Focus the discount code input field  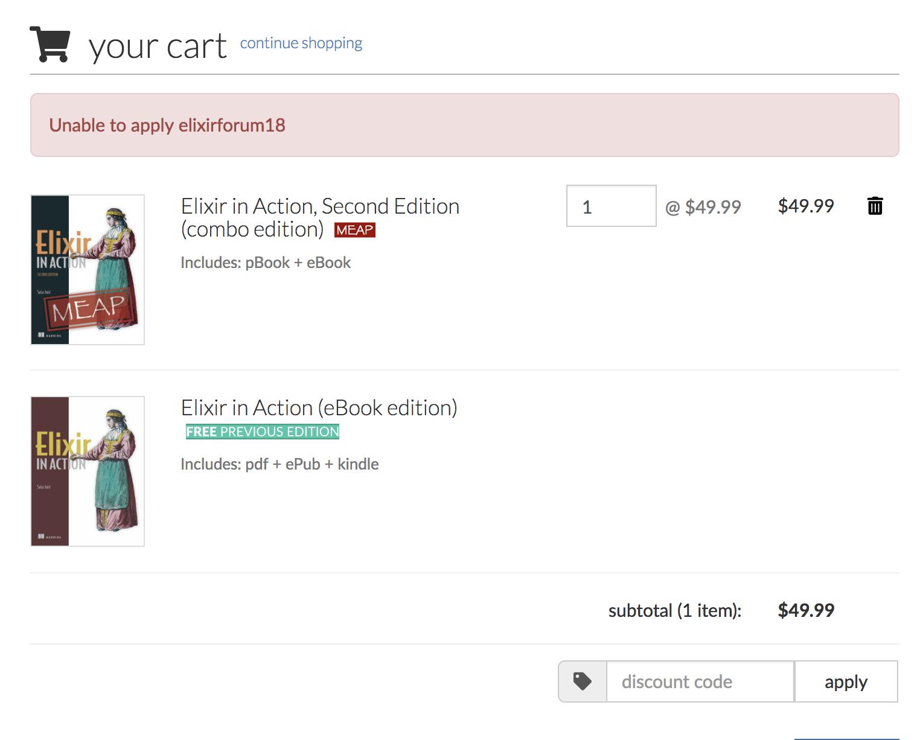coord(700,681)
